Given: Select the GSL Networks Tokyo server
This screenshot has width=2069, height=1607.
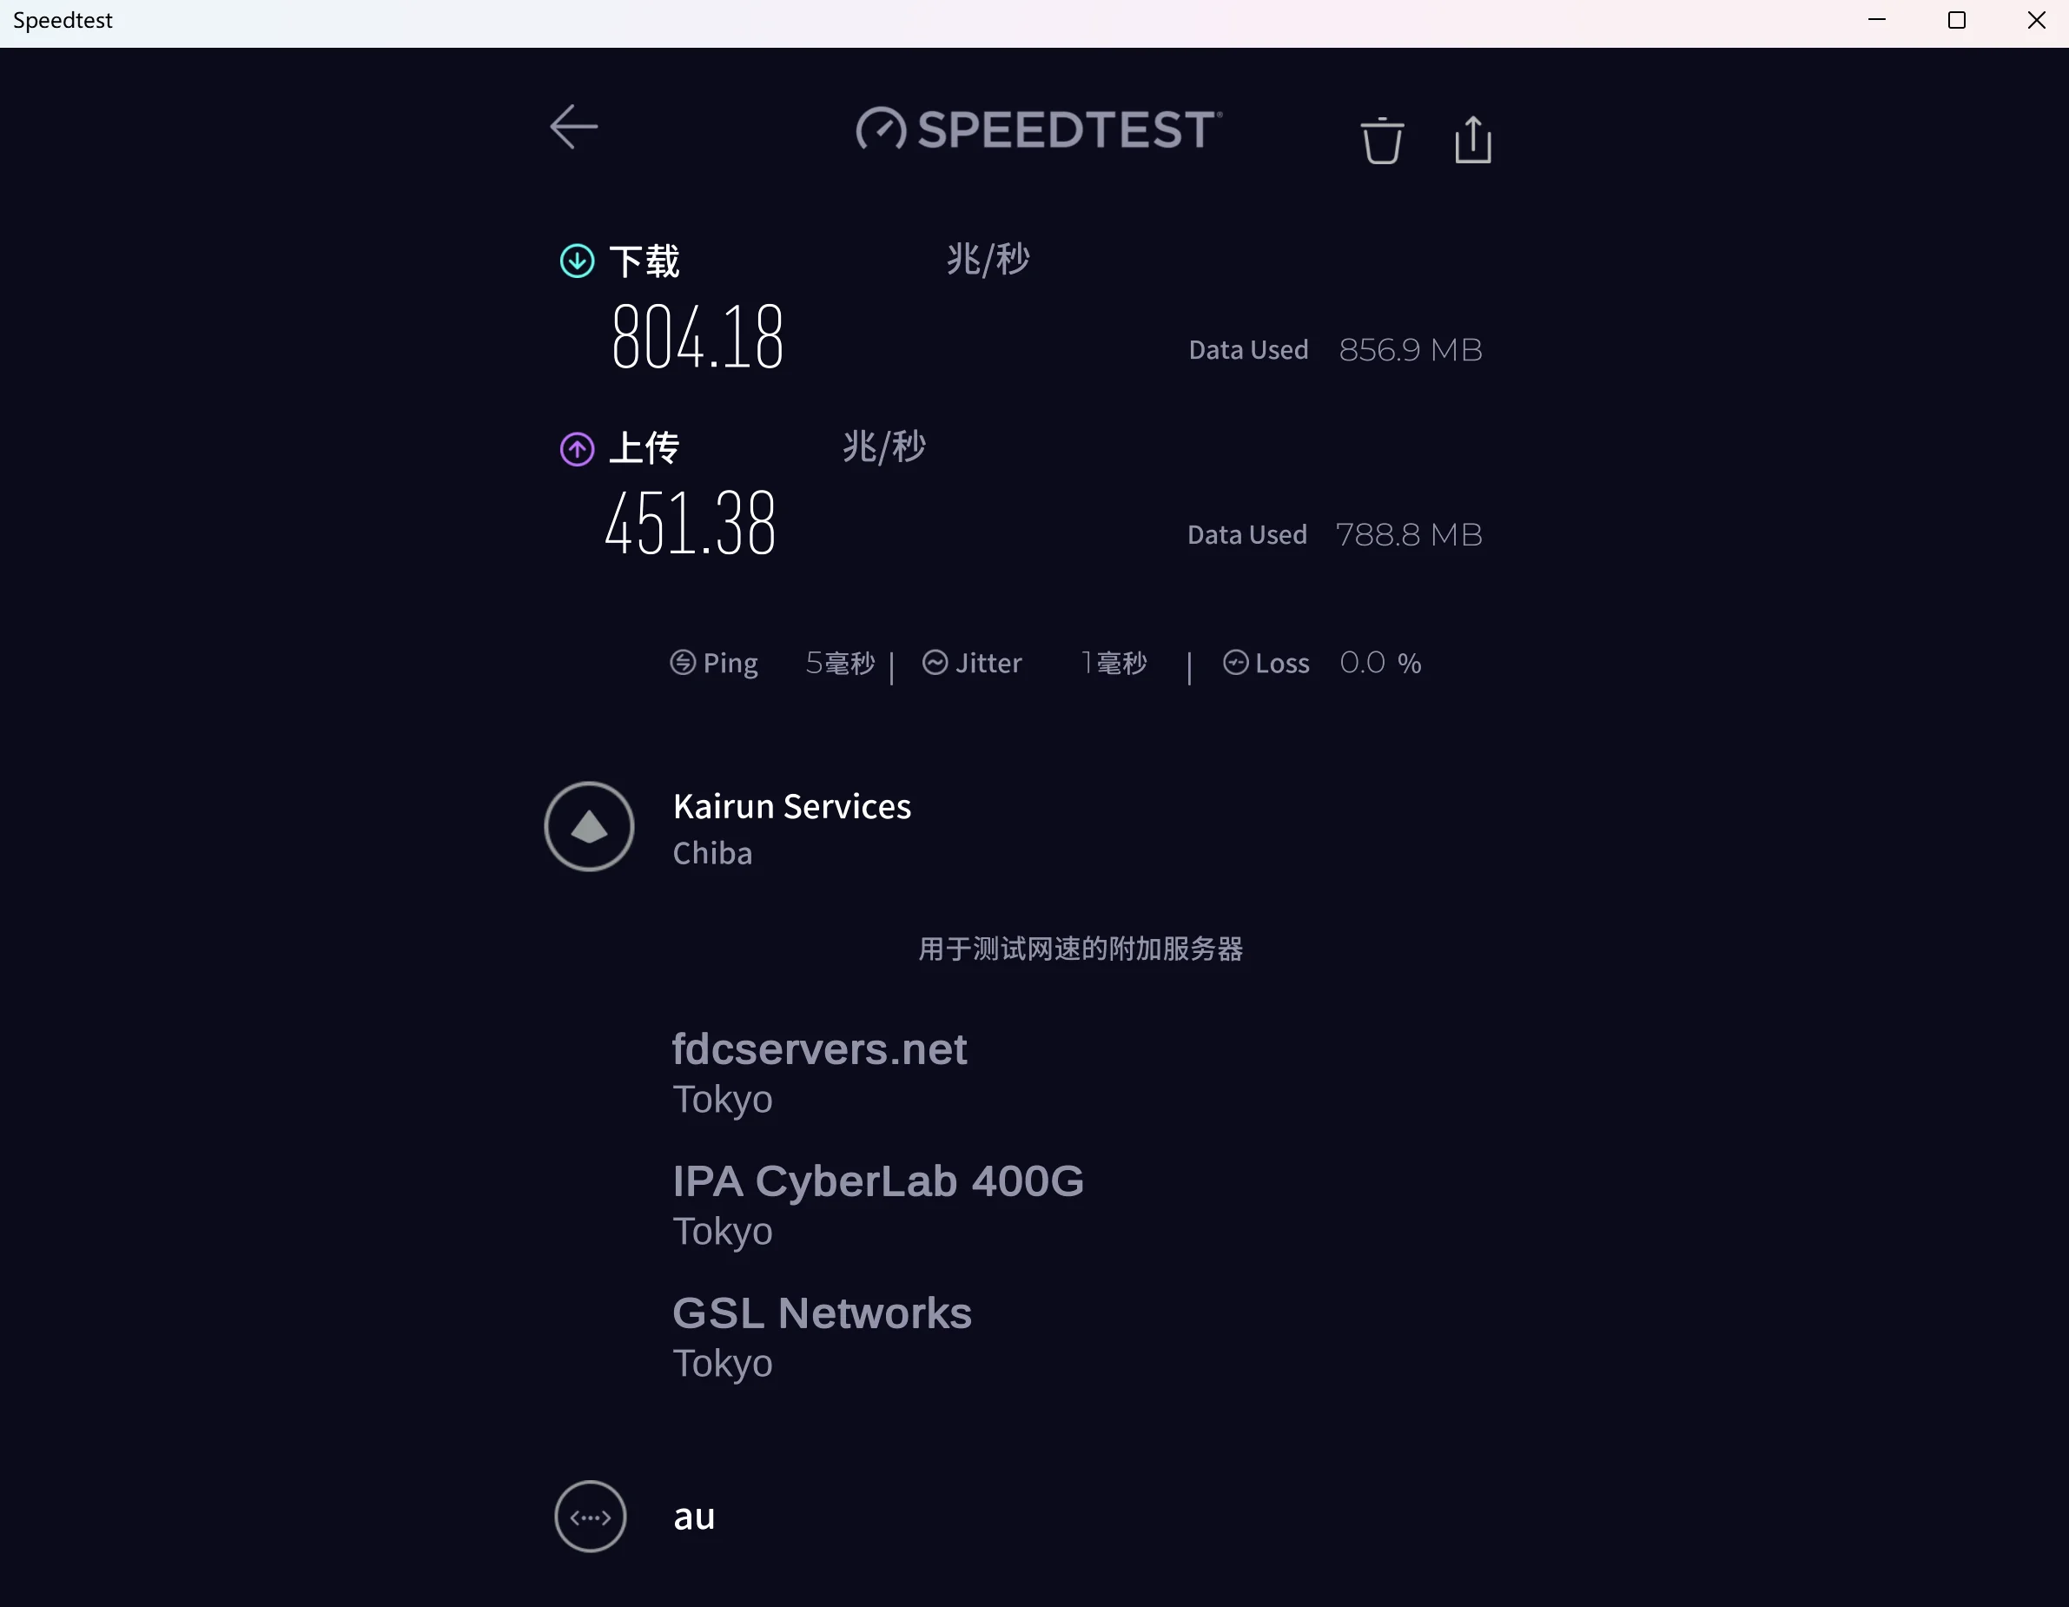Looking at the screenshot, I should [822, 1336].
